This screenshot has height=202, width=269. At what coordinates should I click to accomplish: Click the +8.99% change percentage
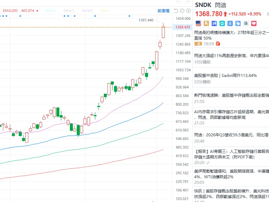coord(254,14)
